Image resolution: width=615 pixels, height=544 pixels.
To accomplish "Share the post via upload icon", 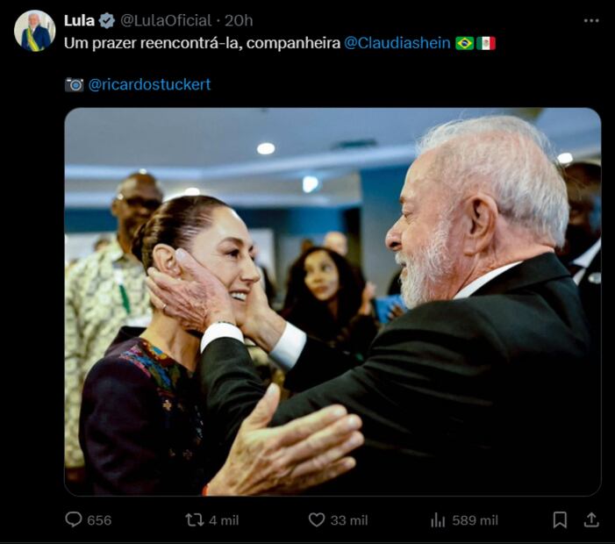I will tap(591, 520).
